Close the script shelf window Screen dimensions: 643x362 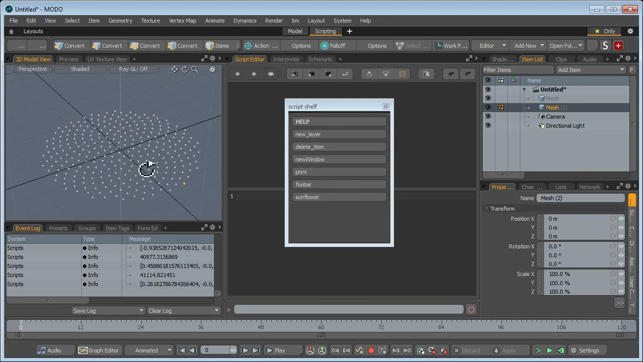point(386,107)
